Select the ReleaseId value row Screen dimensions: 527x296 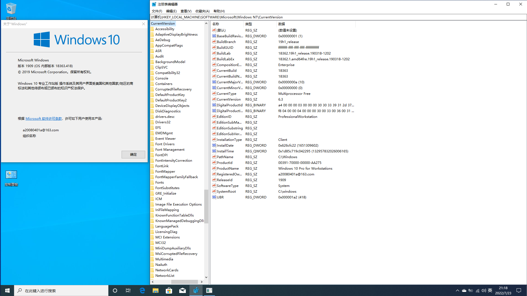pos(283,180)
